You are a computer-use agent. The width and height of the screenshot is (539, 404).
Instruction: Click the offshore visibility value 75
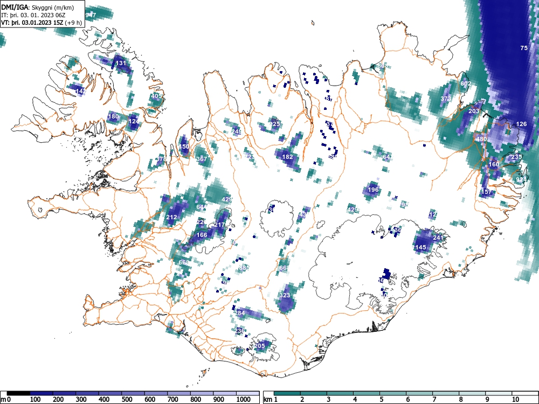coord(523,48)
